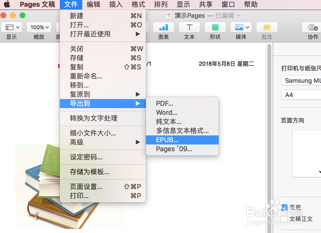Open the 100% zoom level dropdown
Screen dimensions: 321x233
click(39, 27)
